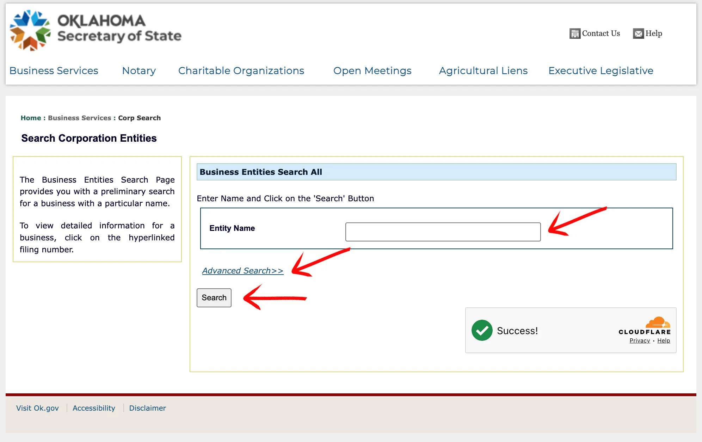Open the Cloudflare Help link
The image size is (702, 442).
coord(664,340)
